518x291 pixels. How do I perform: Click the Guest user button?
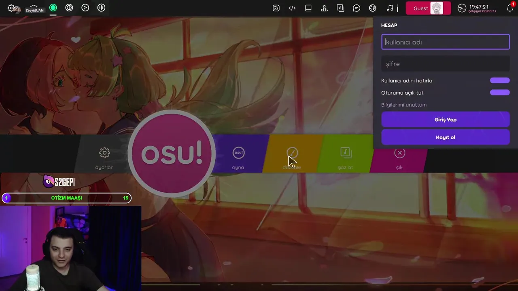pyautogui.click(x=428, y=8)
